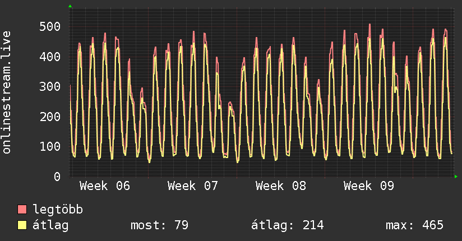
Task: Click the 'max: 465' statistic
Action: pyautogui.click(x=414, y=225)
